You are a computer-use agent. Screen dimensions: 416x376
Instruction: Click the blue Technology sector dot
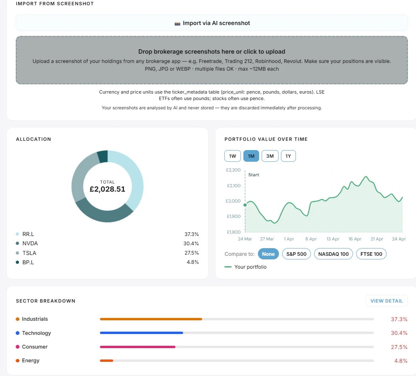[17, 333]
